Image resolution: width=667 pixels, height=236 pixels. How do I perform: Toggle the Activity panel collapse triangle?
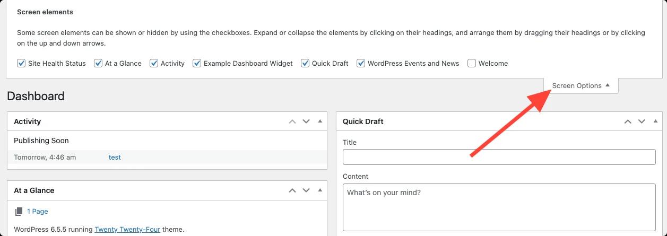click(320, 121)
